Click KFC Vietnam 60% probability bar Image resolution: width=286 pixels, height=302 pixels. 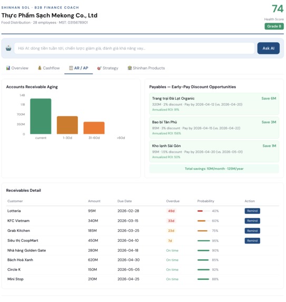pyautogui.click(x=204, y=221)
